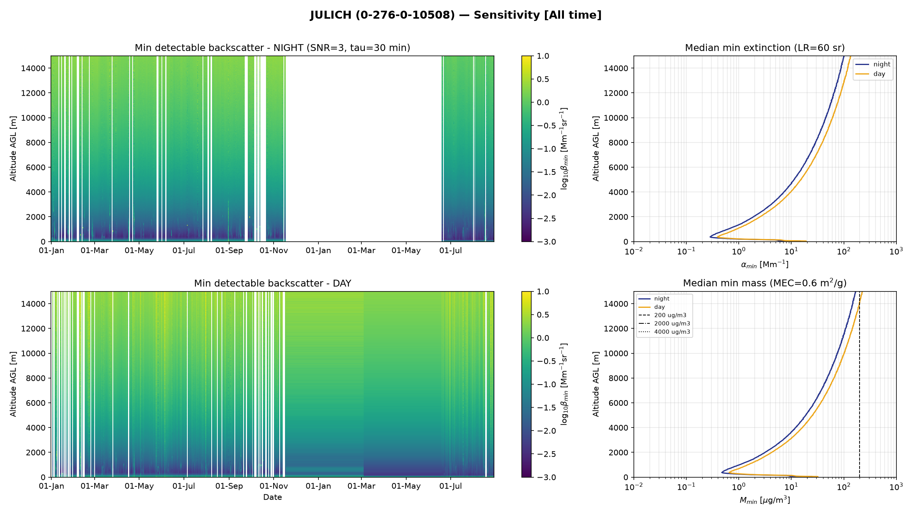Screen dimensions: 912x513
Task: Click mass plot 'Altitude AGL [m]' axis label
Action: pos(596,384)
